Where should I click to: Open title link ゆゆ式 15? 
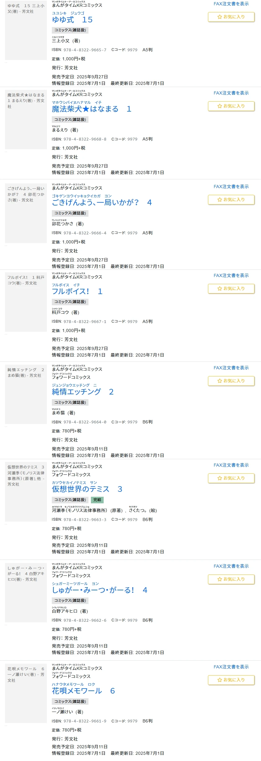pos(72,20)
